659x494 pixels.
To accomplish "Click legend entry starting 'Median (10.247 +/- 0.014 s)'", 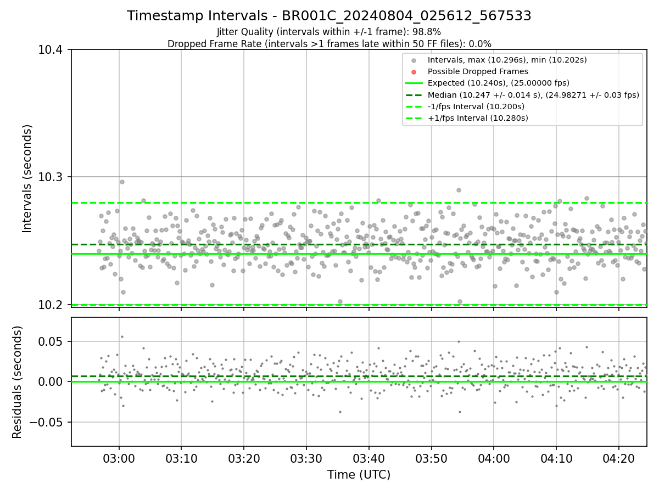I will click(533, 95).
